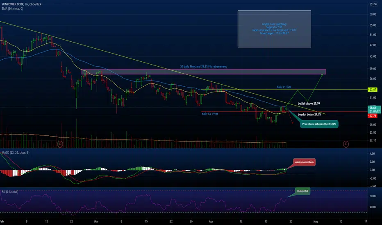The height and width of the screenshot is (225, 382).
Task: Click the 'Apr' date on time axis
Action: coord(211,221)
